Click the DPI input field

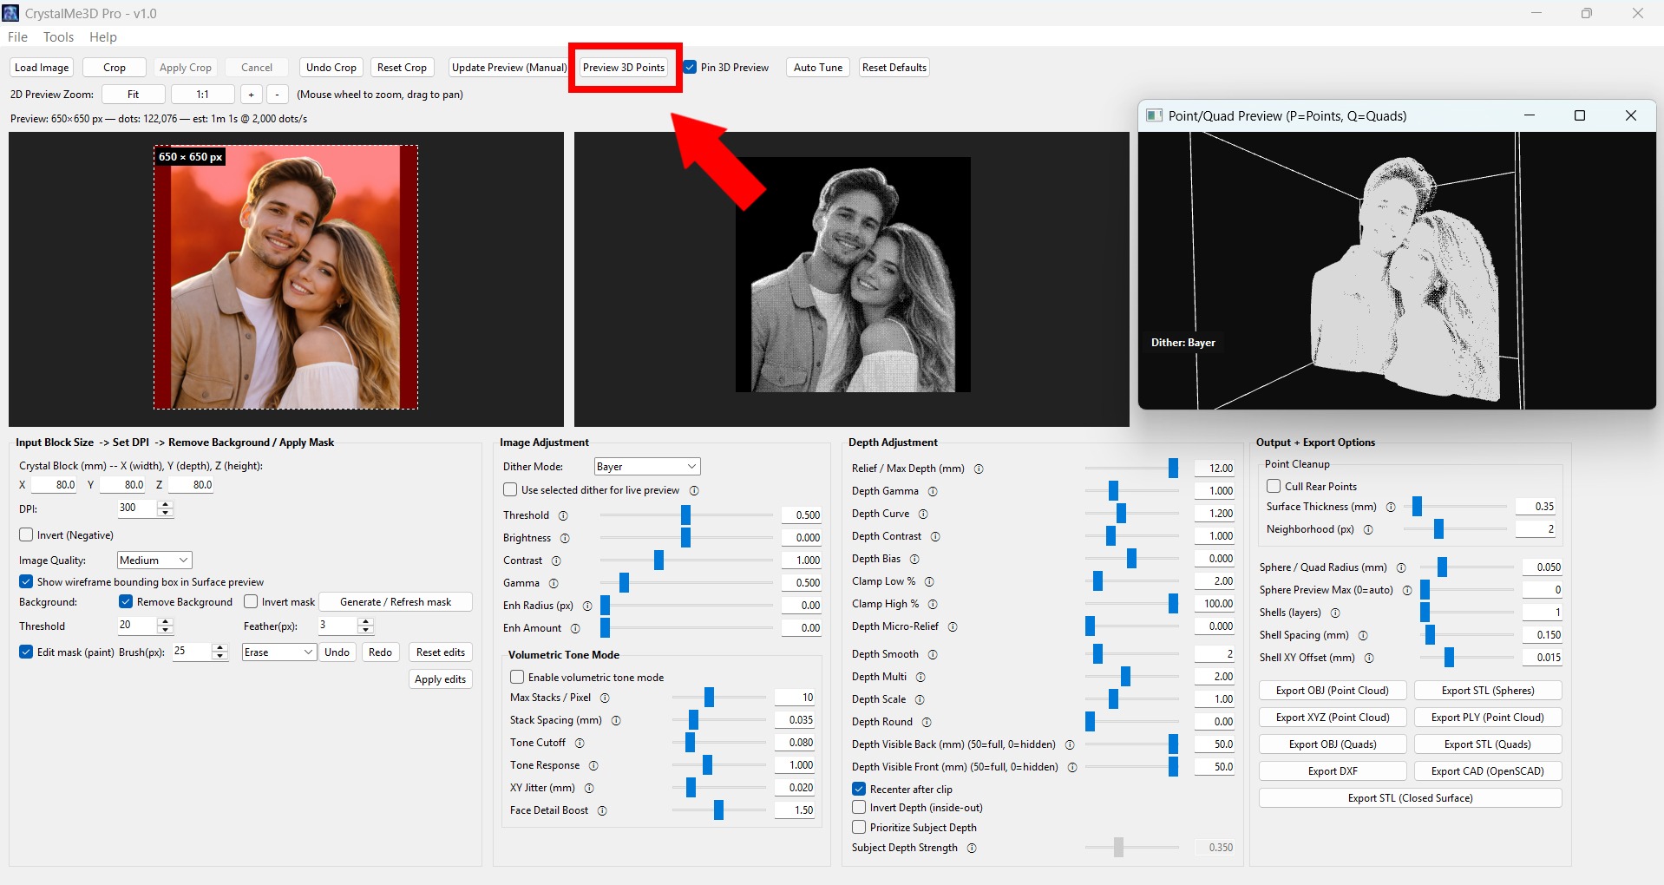pyautogui.click(x=137, y=508)
